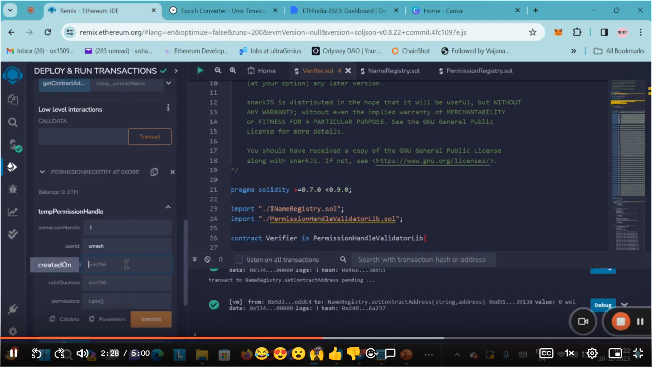The height and width of the screenshot is (367, 652).
Task: Collapse the tempPermissionHandle function form
Action: click(168, 207)
